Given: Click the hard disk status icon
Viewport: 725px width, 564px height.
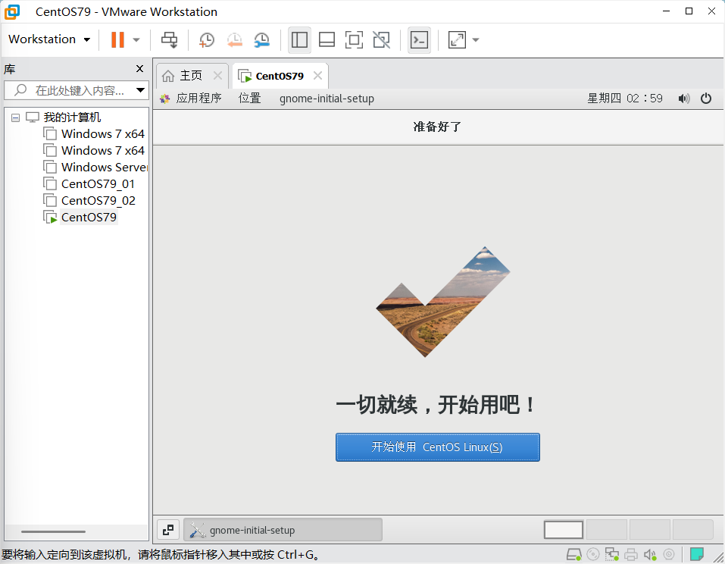Looking at the screenshot, I should pyautogui.click(x=573, y=554).
